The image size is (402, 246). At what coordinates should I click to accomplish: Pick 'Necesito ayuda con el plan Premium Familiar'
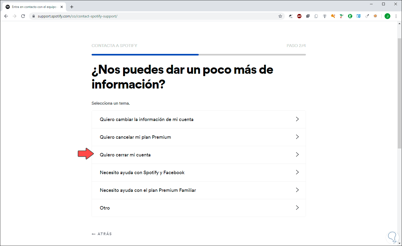coord(199,190)
